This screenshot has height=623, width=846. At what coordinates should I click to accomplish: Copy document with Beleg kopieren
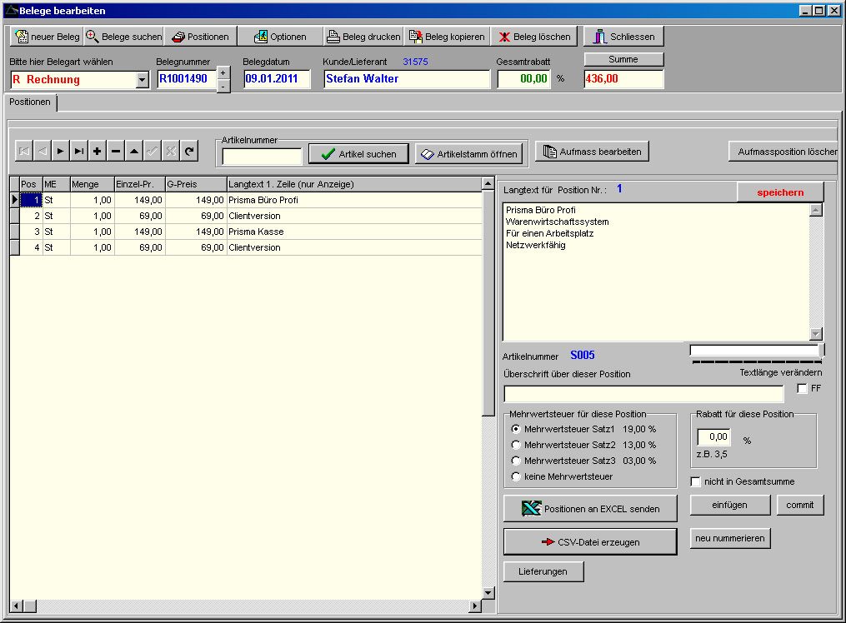point(448,37)
